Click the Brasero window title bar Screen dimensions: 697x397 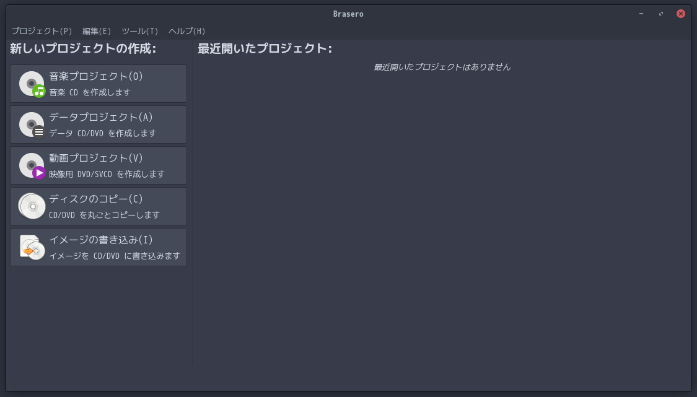pos(348,13)
